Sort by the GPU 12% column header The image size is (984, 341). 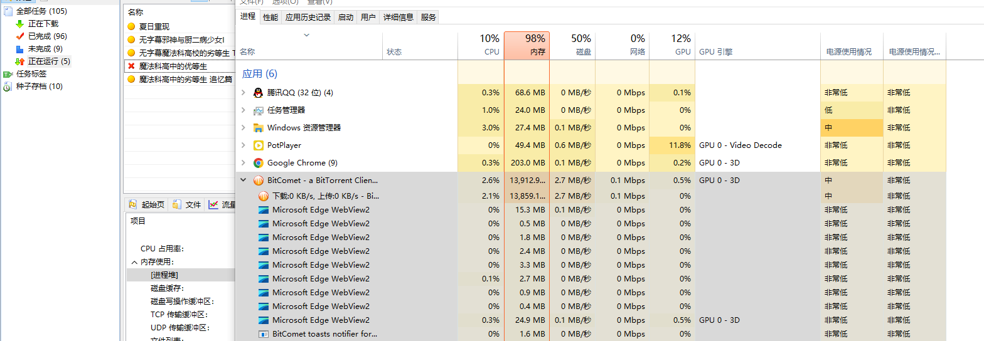click(x=672, y=45)
